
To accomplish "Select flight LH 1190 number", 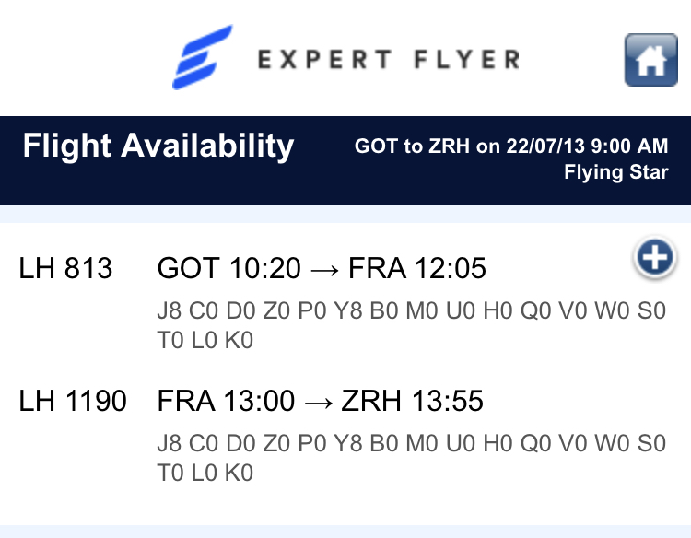I will click(x=73, y=402).
